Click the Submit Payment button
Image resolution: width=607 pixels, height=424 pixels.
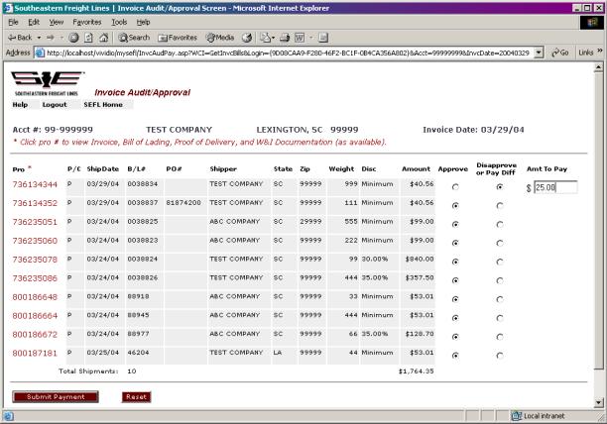click(x=56, y=396)
